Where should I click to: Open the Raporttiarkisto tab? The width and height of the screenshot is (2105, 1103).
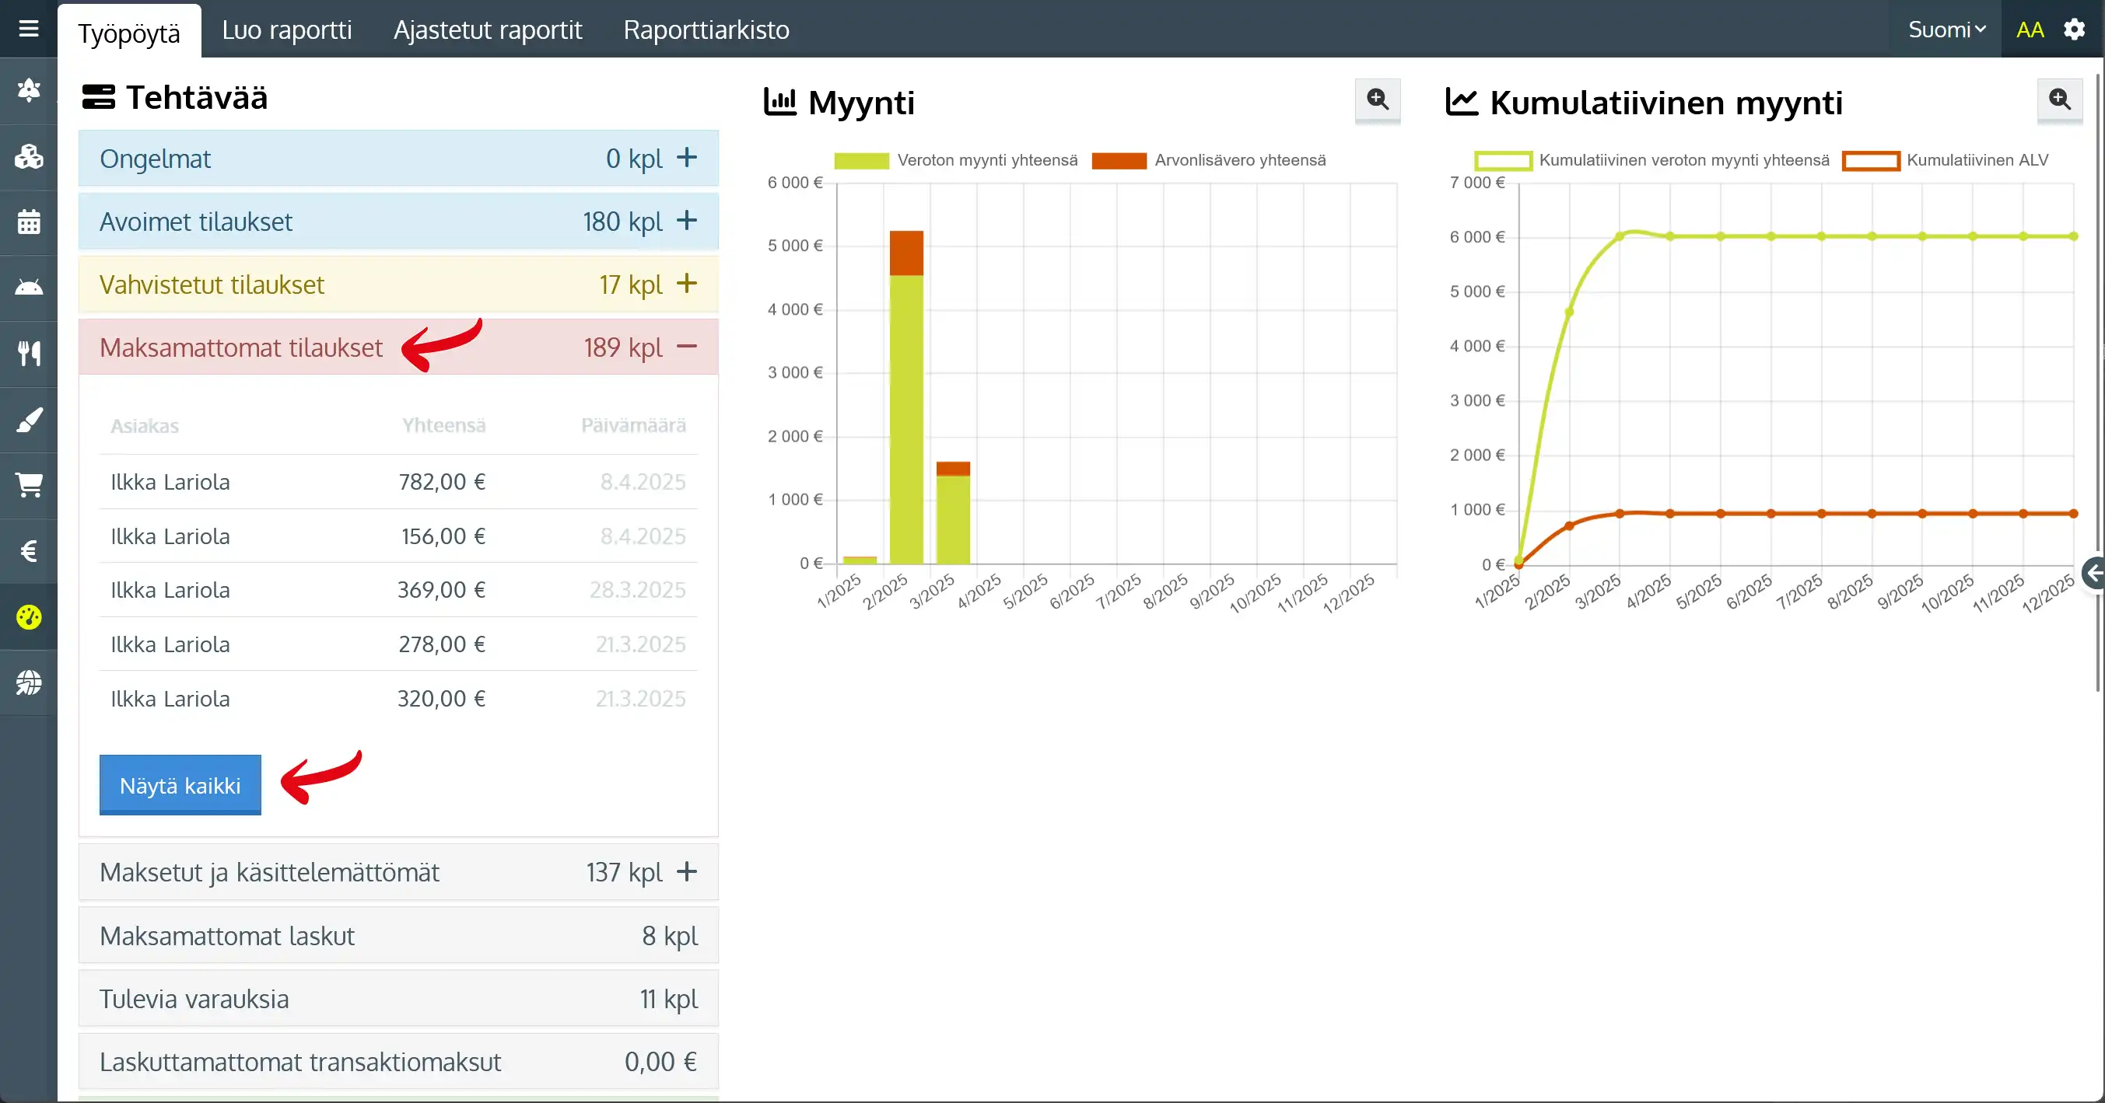pos(706,30)
